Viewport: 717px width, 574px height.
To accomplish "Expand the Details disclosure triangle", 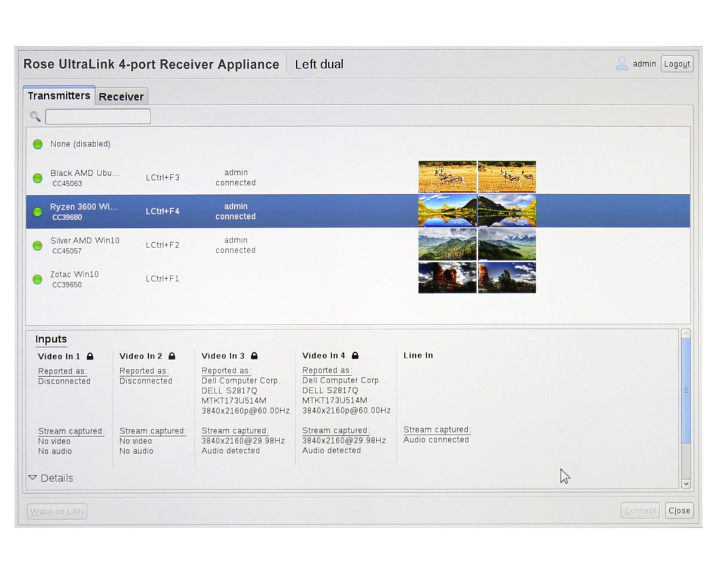I will tap(33, 478).
